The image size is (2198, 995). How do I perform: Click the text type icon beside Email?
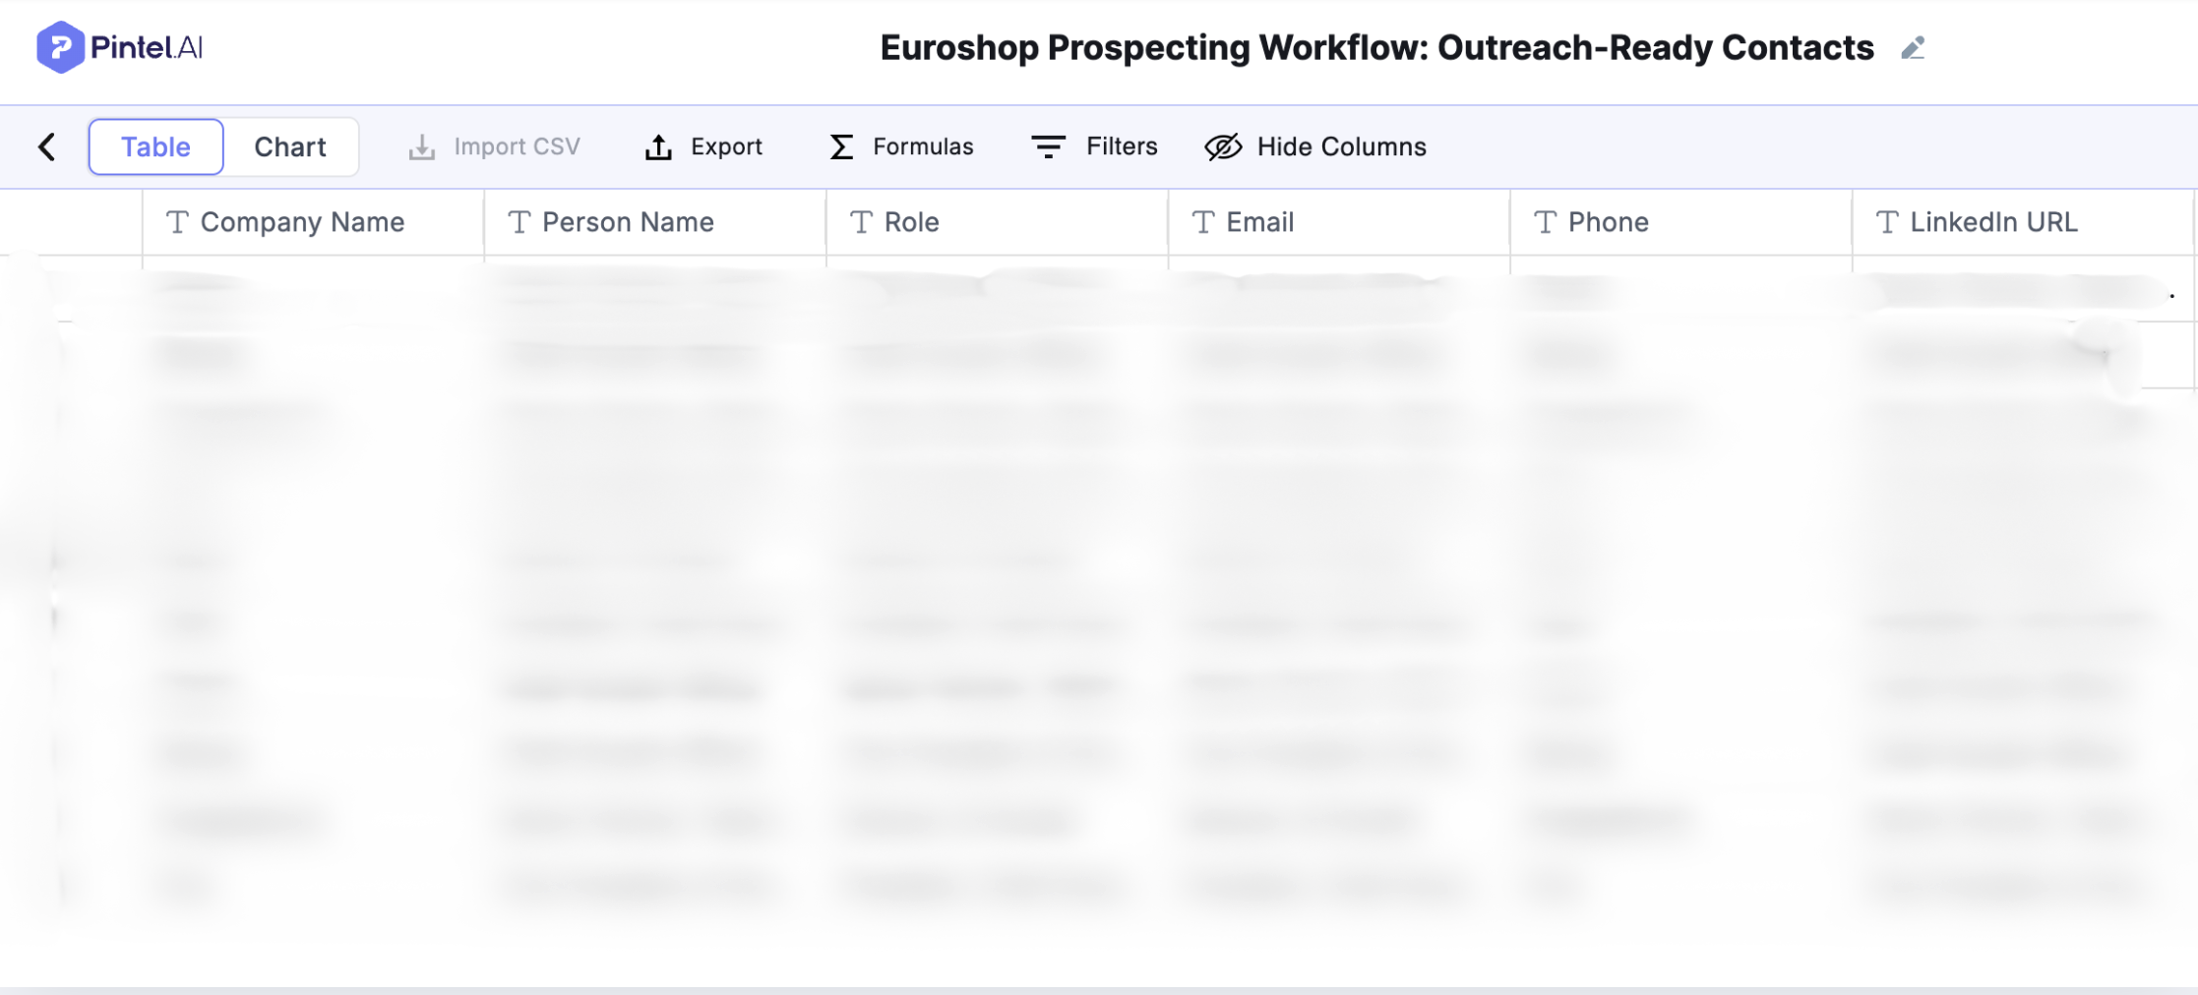(x=1202, y=223)
